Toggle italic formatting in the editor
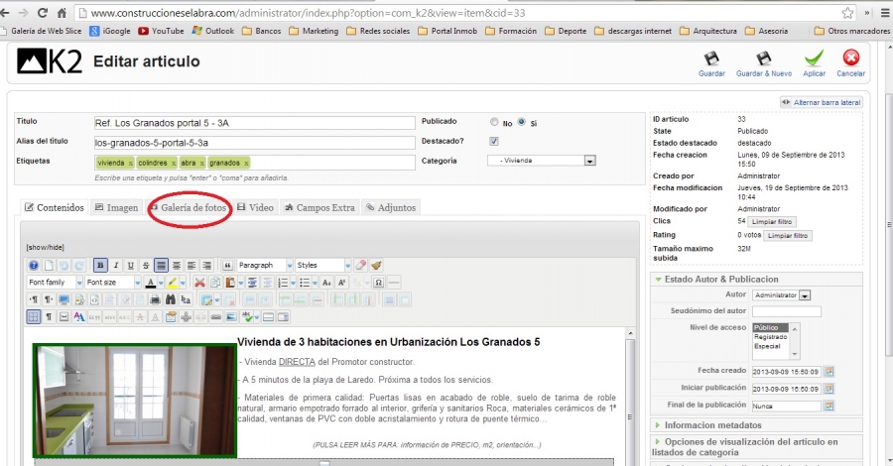This screenshot has height=466, width=893. point(116,265)
